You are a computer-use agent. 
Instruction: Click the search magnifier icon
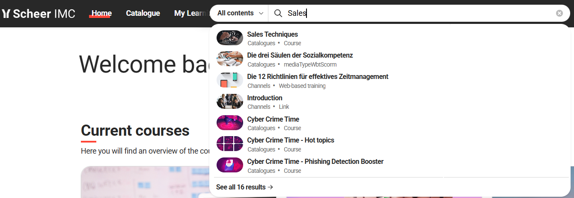(278, 13)
